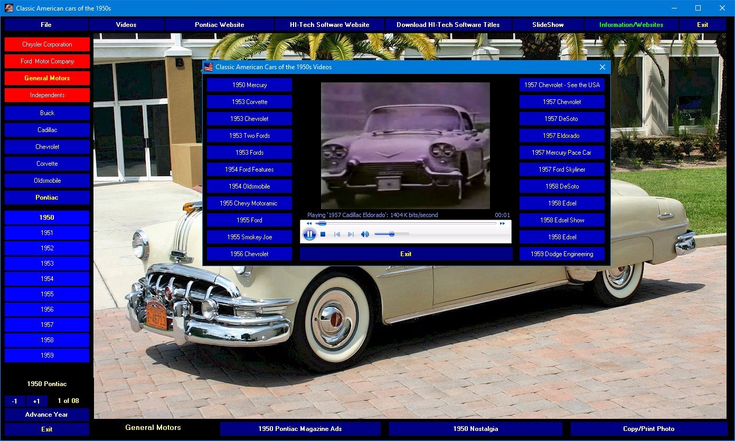Viewport: 735px width, 441px height.
Task: Click the rewind arrows on seek bar
Action: coord(309,223)
